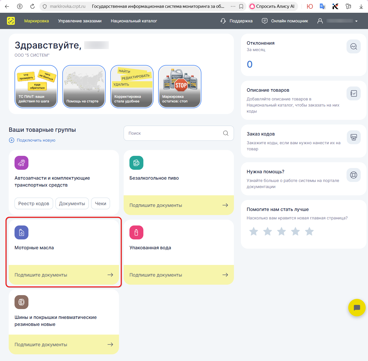Open the Маркировка остатков: стоп story
The image size is (368, 361).
point(180,86)
